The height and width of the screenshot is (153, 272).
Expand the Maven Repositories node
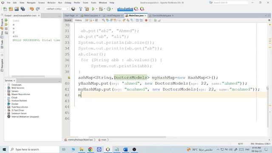[6, 94]
